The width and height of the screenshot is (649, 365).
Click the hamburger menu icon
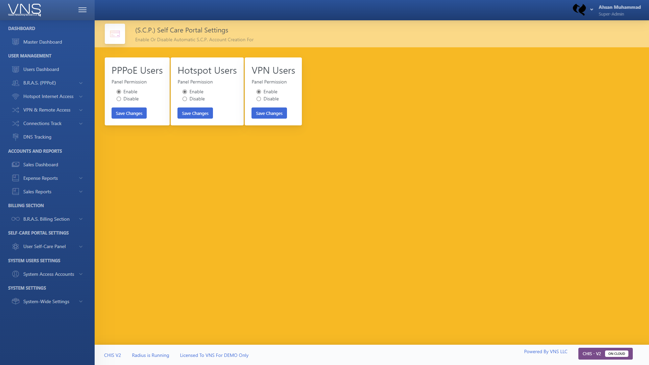82,10
